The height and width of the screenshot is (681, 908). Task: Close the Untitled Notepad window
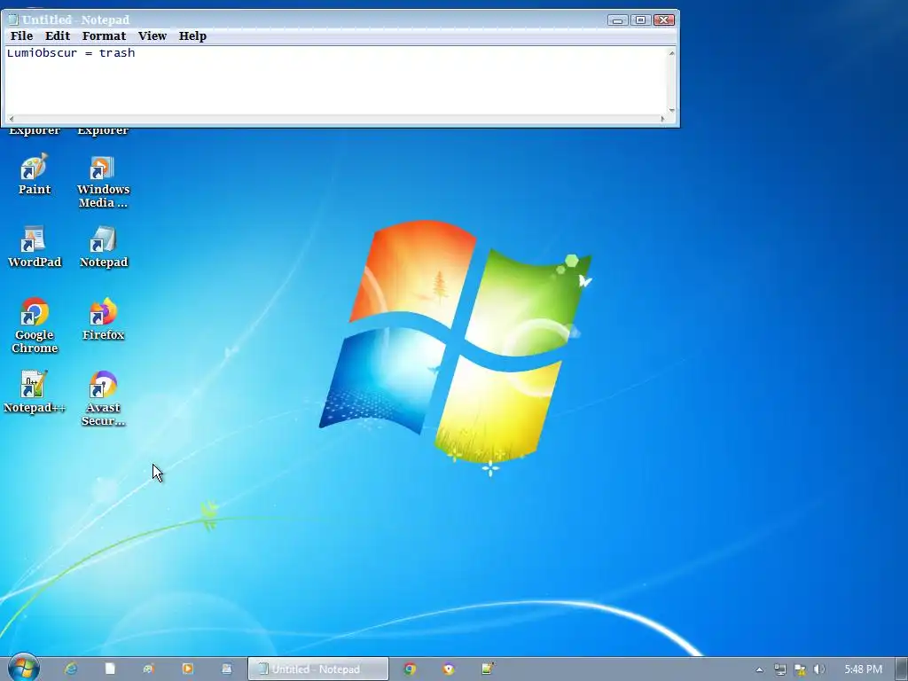663,20
